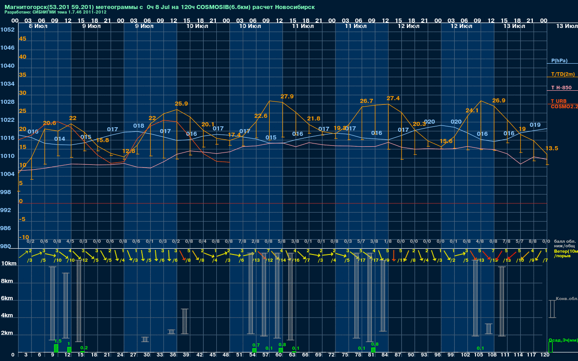Viewport: 578px width, 361px height.
Task: Select the T H-850 legend entry
Action: pyautogui.click(x=561, y=88)
